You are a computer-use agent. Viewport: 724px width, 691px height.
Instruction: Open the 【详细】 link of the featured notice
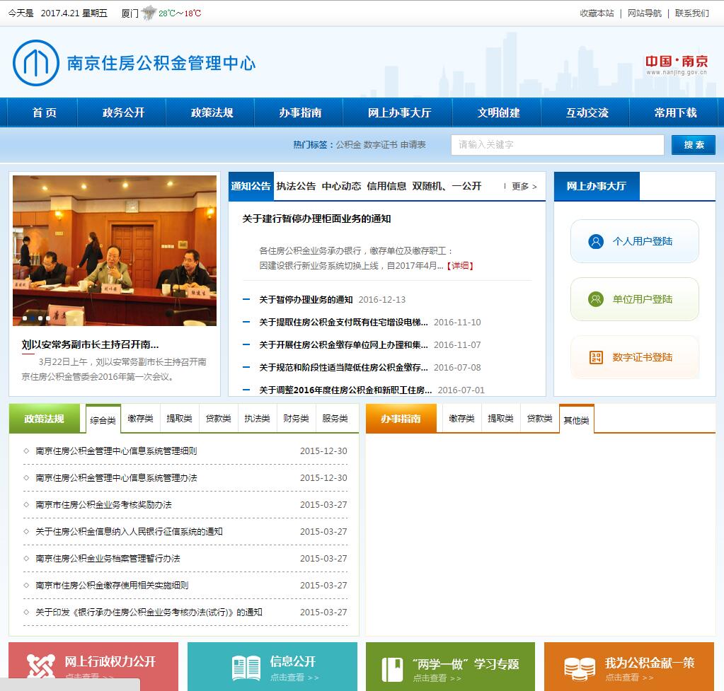pyautogui.click(x=459, y=266)
